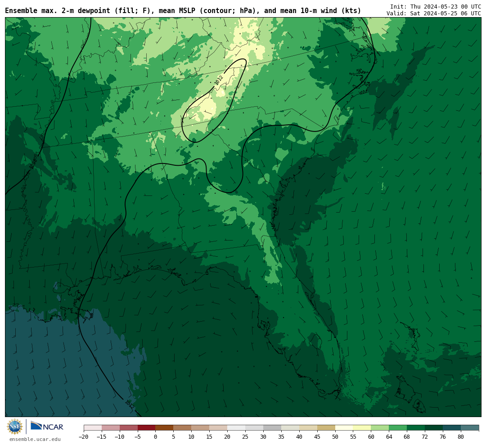Click the positive 15 tick label on the colorbar

[210, 437]
